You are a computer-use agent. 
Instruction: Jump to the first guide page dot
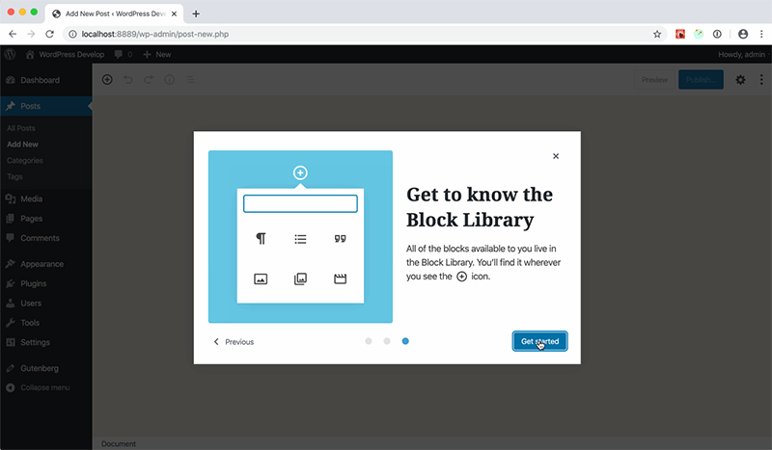(x=369, y=341)
